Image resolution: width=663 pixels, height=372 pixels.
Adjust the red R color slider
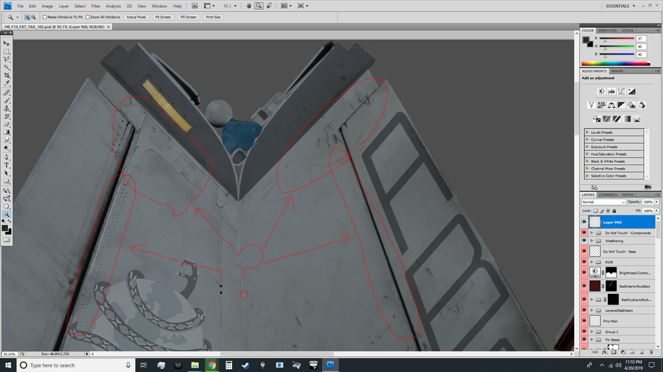(605, 40)
